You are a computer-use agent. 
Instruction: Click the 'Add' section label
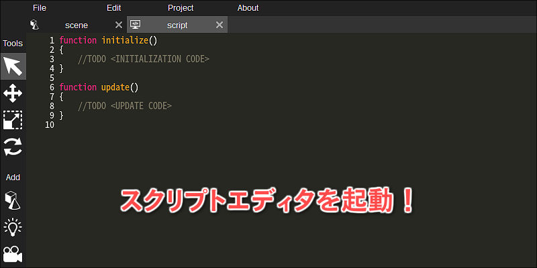(x=13, y=177)
